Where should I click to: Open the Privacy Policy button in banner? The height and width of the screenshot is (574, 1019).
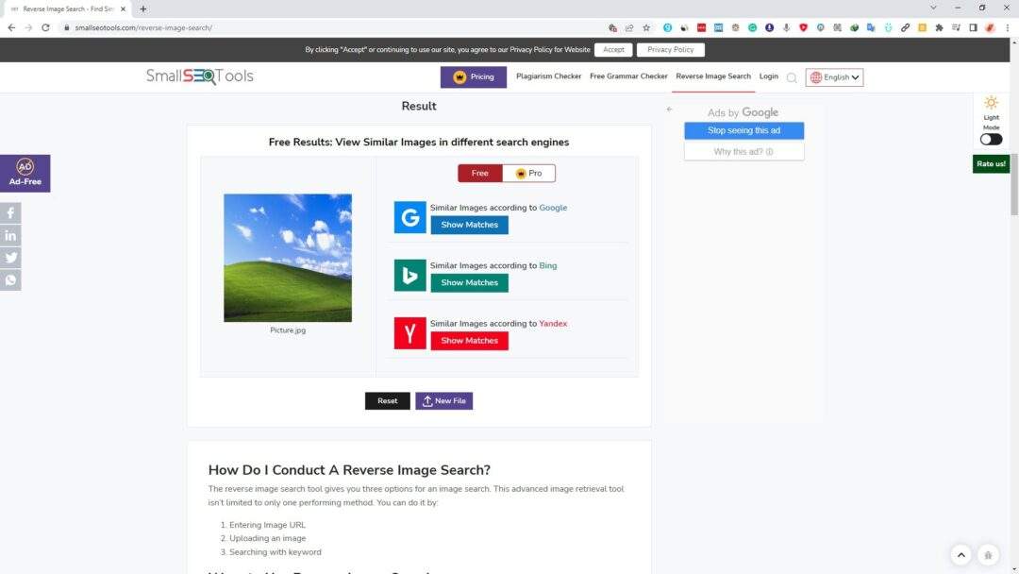(670, 50)
